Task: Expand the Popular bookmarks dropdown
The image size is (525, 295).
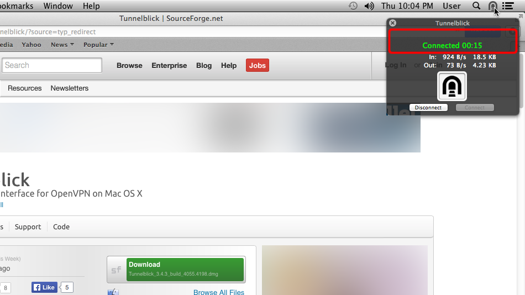Action: pos(98,45)
